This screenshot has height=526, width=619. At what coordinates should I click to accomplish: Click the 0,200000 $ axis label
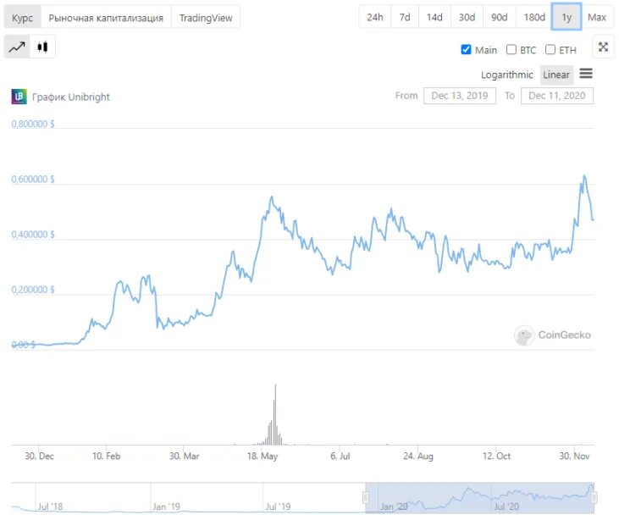point(33,290)
